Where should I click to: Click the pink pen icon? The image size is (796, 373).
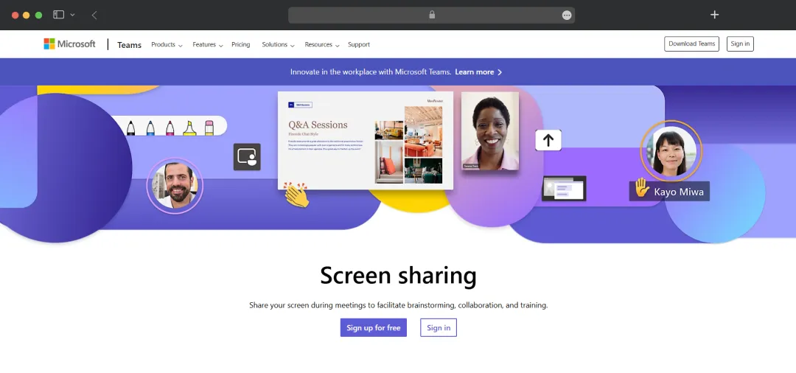pyautogui.click(x=170, y=128)
